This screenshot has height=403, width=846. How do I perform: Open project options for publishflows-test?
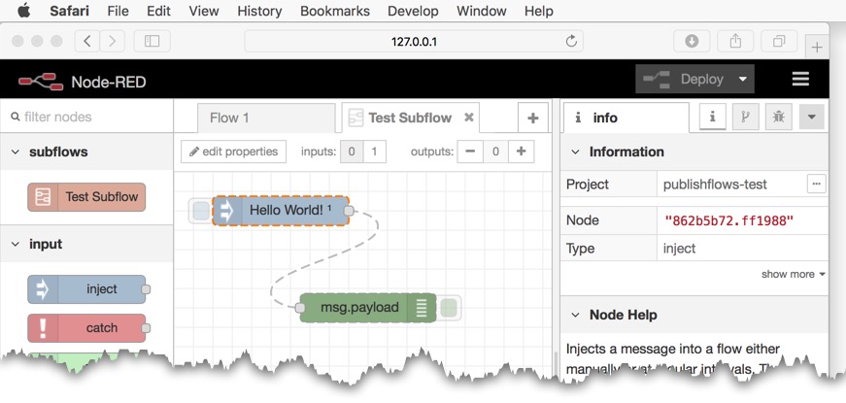point(816,184)
